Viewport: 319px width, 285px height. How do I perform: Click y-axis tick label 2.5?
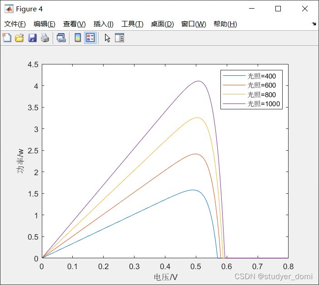point(33,151)
